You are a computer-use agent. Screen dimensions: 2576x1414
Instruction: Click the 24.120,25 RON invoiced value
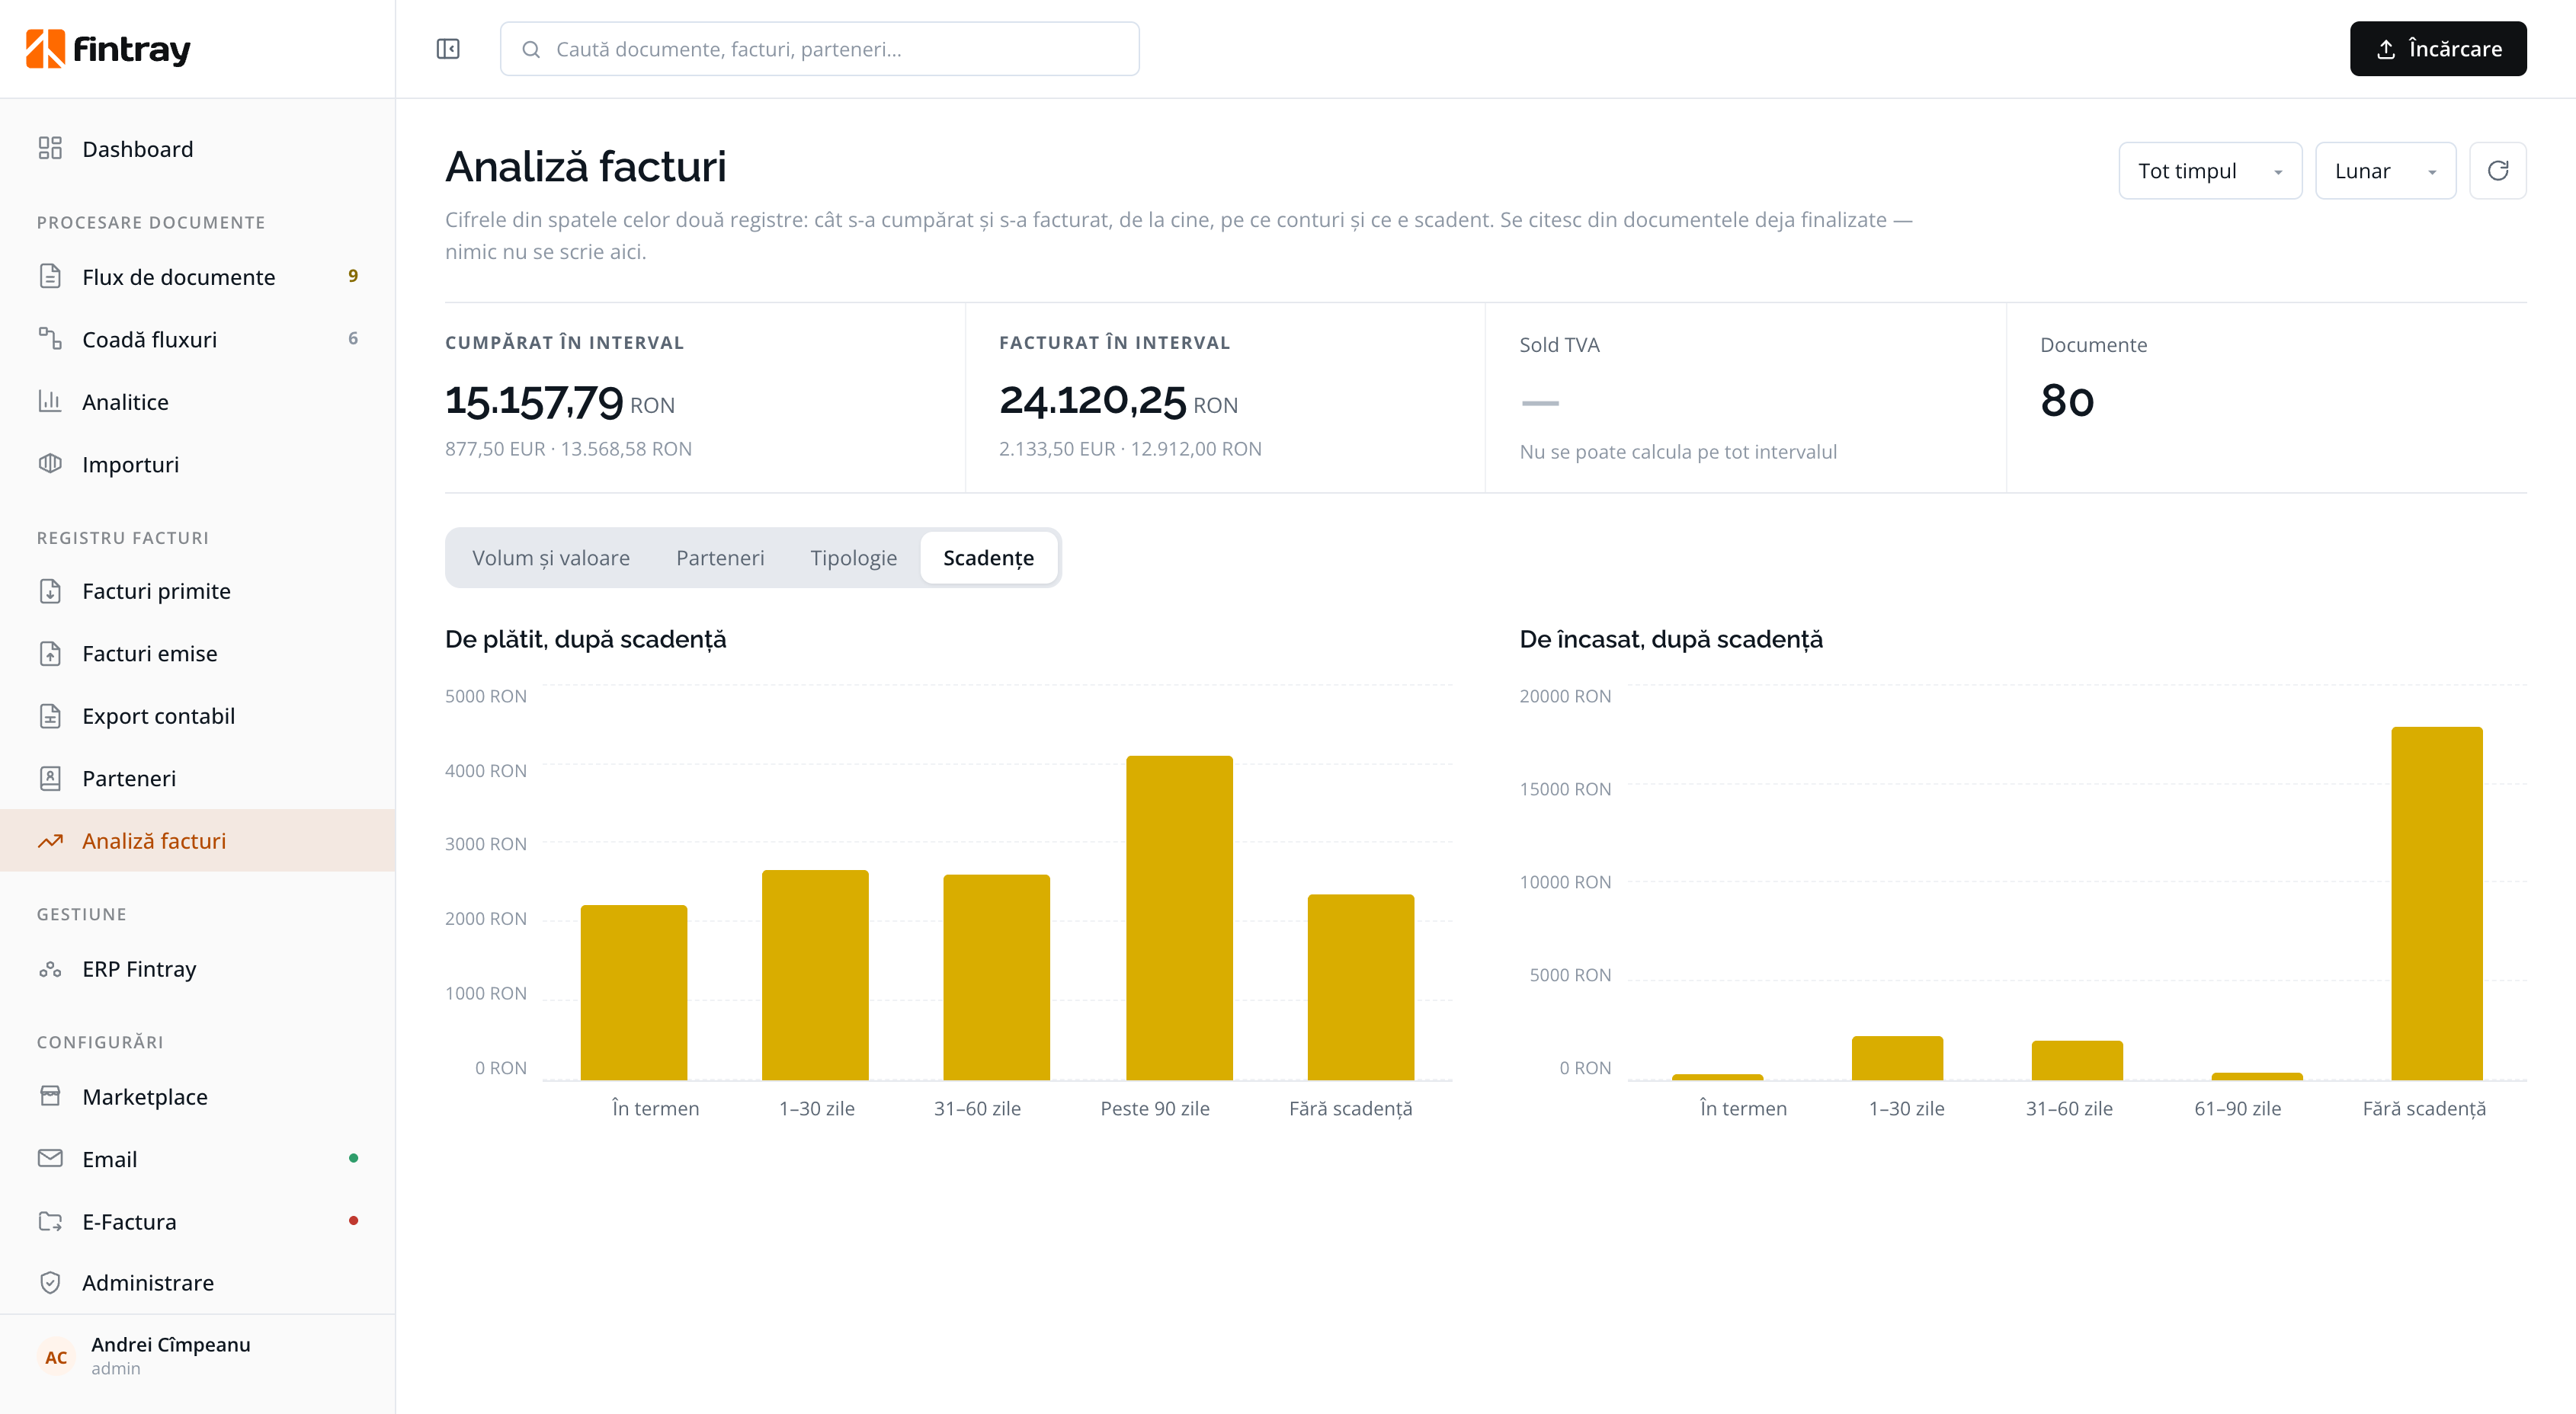point(1118,401)
